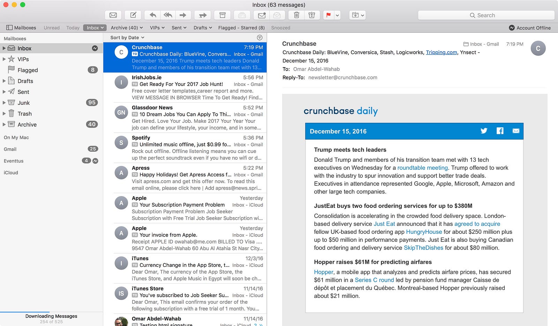Expand the Junk disclosure triangle in the sidebar
The width and height of the screenshot is (558, 326).
click(4, 103)
